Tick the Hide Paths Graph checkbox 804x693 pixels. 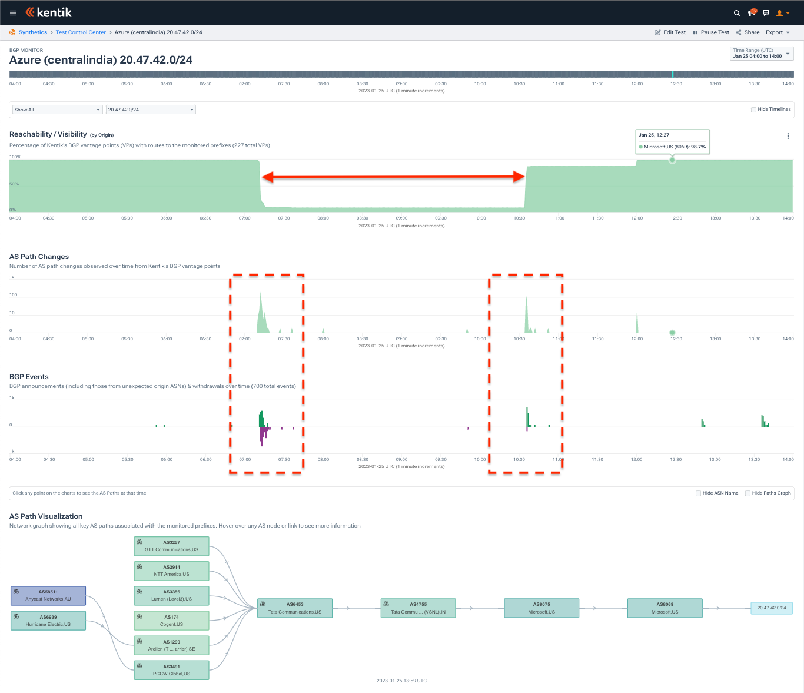[748, 493]
